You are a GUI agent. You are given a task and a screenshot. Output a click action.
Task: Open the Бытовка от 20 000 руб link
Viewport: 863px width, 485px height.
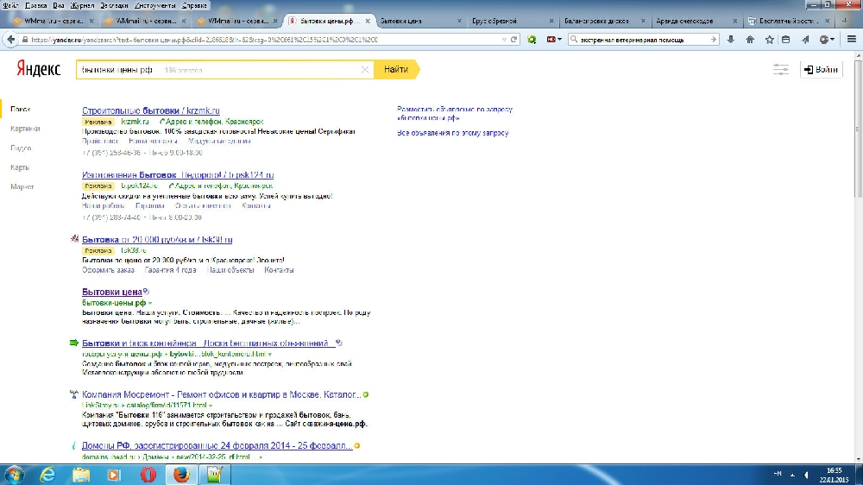tap(157, 239)
